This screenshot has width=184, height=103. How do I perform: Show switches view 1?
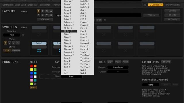pyautogui.click(x=5, y=43)
